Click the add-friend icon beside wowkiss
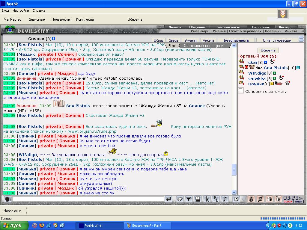Viewport: 307px width, 230px height. click(282, 78)
